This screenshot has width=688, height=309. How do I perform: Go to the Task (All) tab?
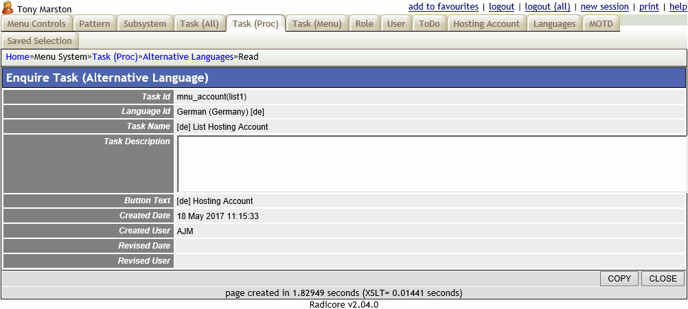tap(200, 24)
